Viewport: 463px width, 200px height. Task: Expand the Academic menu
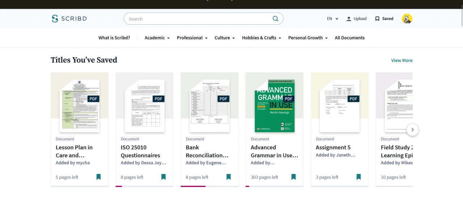point(157,38)
